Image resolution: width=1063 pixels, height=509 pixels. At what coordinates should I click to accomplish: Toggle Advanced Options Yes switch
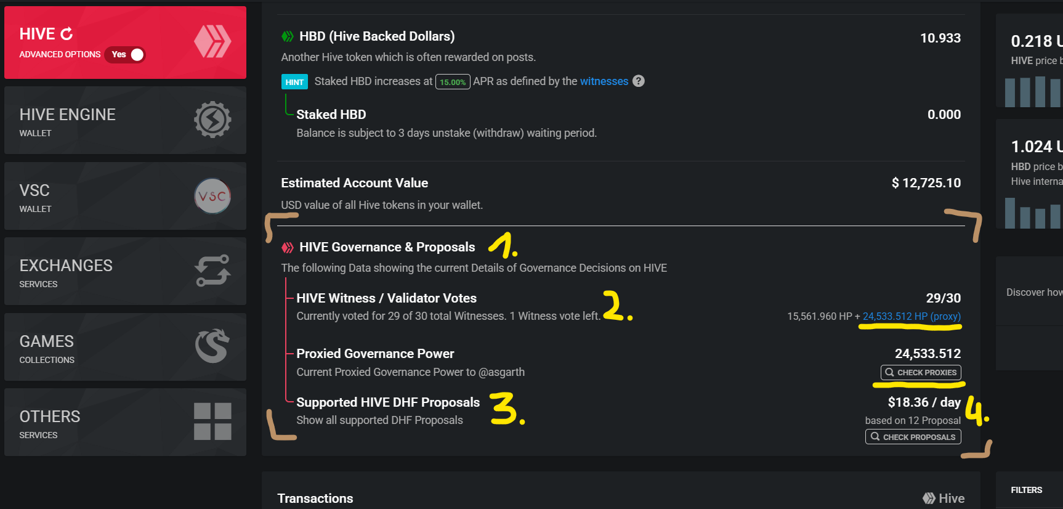pyautogui.click(x=125, y=55)
